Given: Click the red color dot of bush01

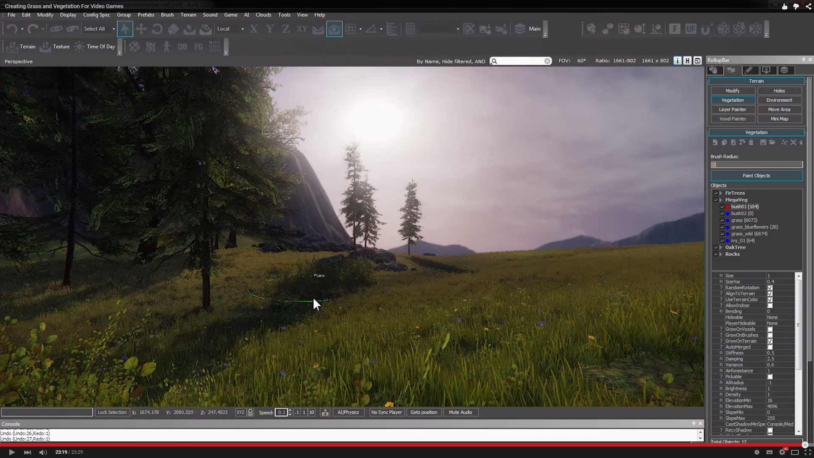Looking at the screenshot, I should (x=728, y=207).
